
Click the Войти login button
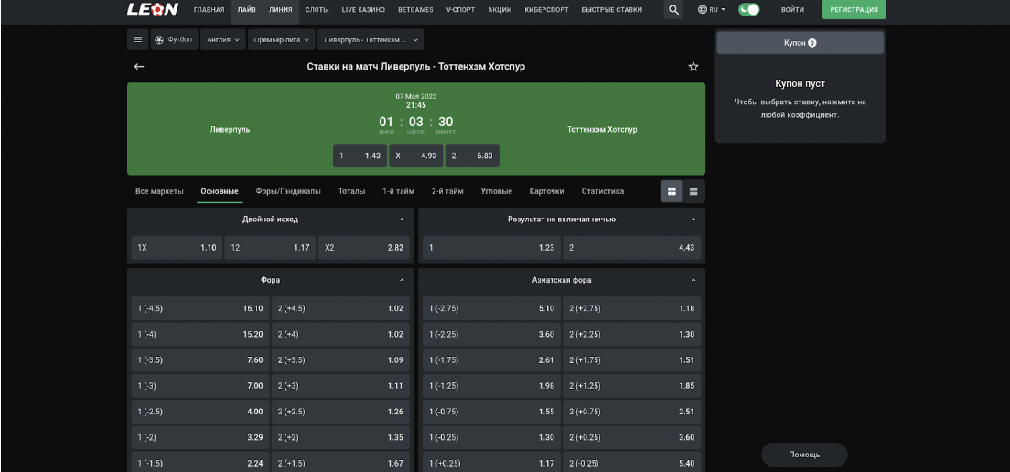791,10
